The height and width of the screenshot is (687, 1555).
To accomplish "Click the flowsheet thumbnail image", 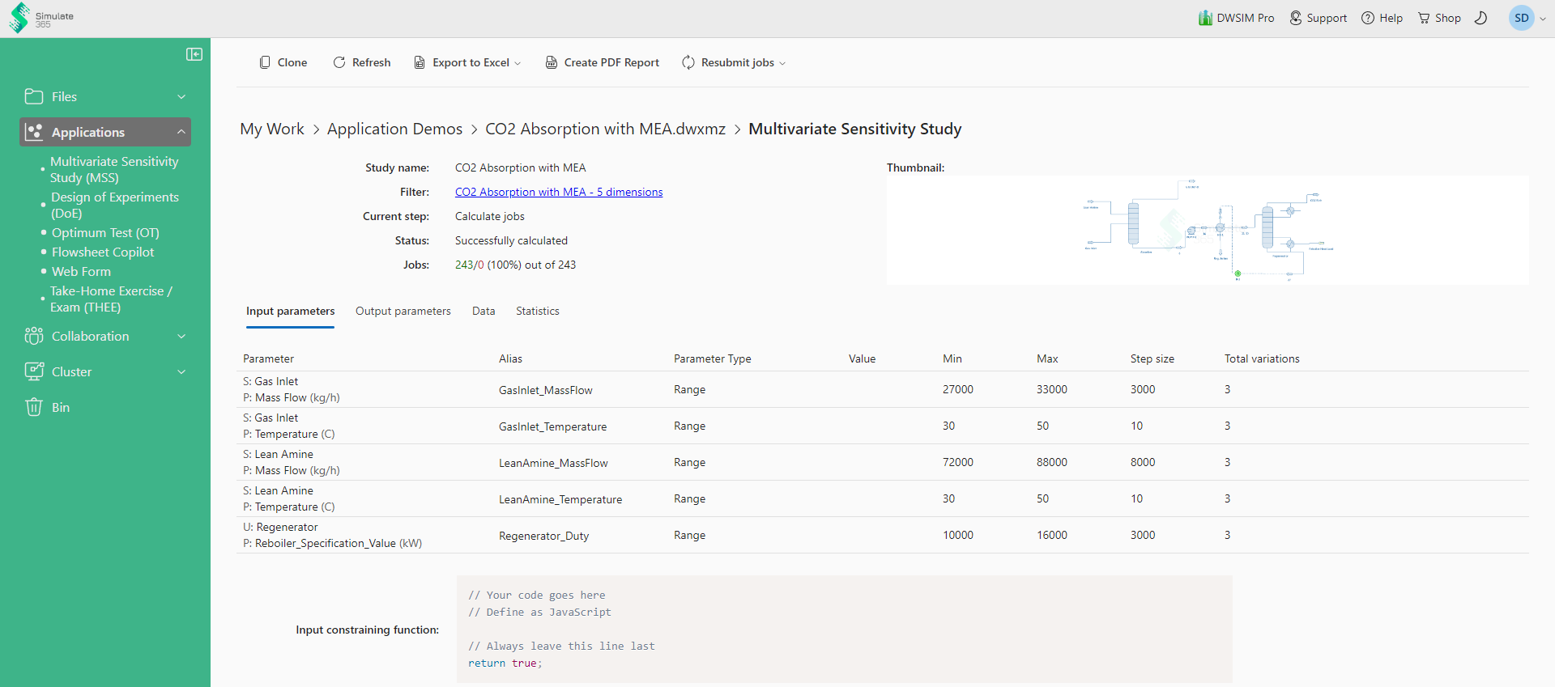I will (1207, 231).
